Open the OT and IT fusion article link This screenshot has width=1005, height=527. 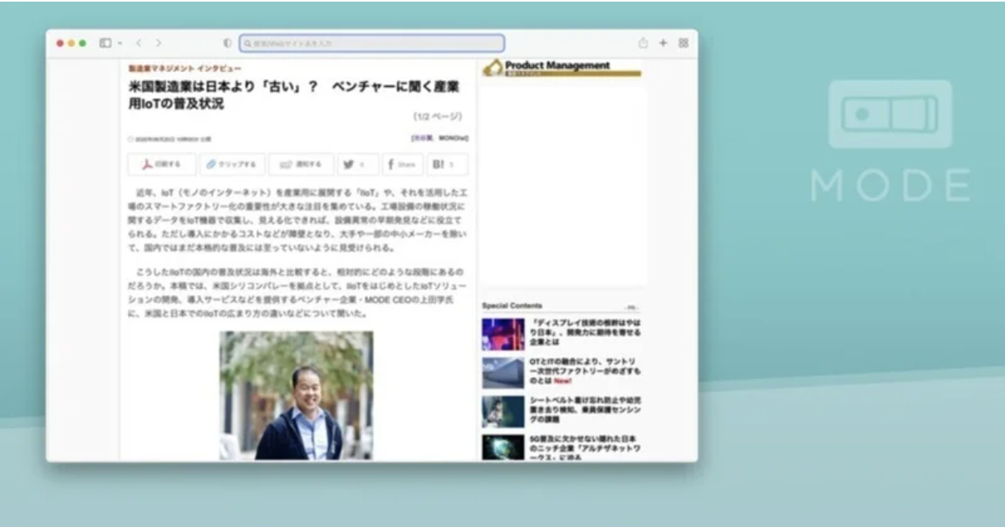pos(584,371)
